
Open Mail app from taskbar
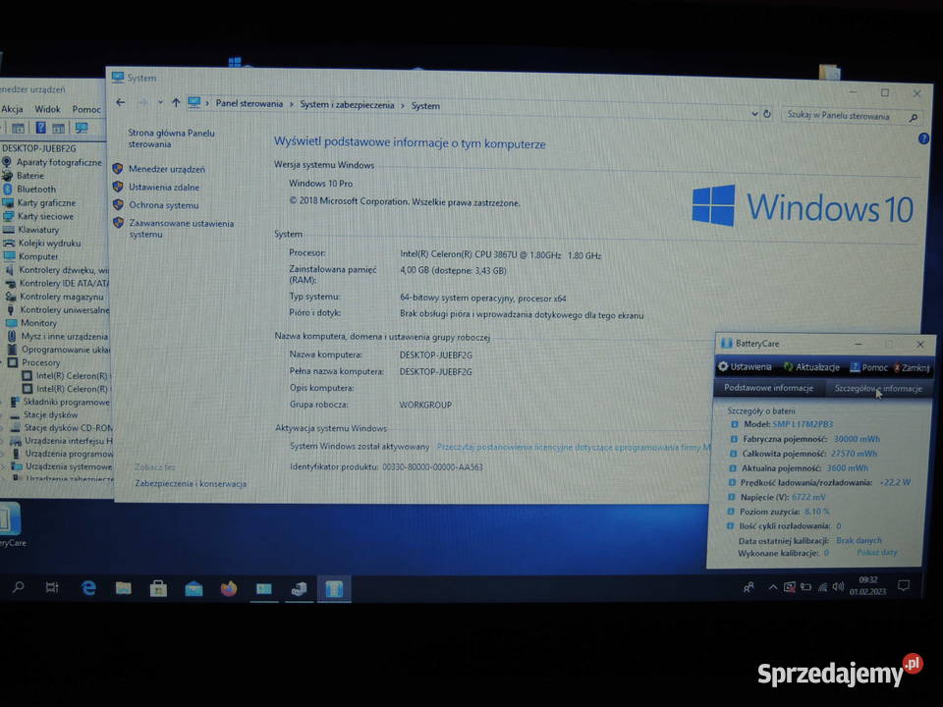pos(194,589)
